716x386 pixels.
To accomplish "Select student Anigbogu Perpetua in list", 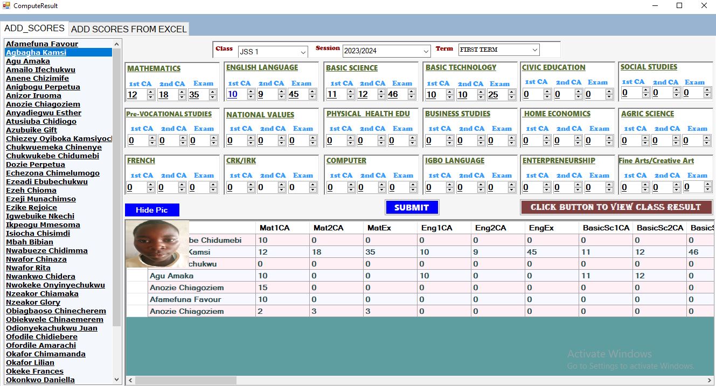I will click(43, 87).
